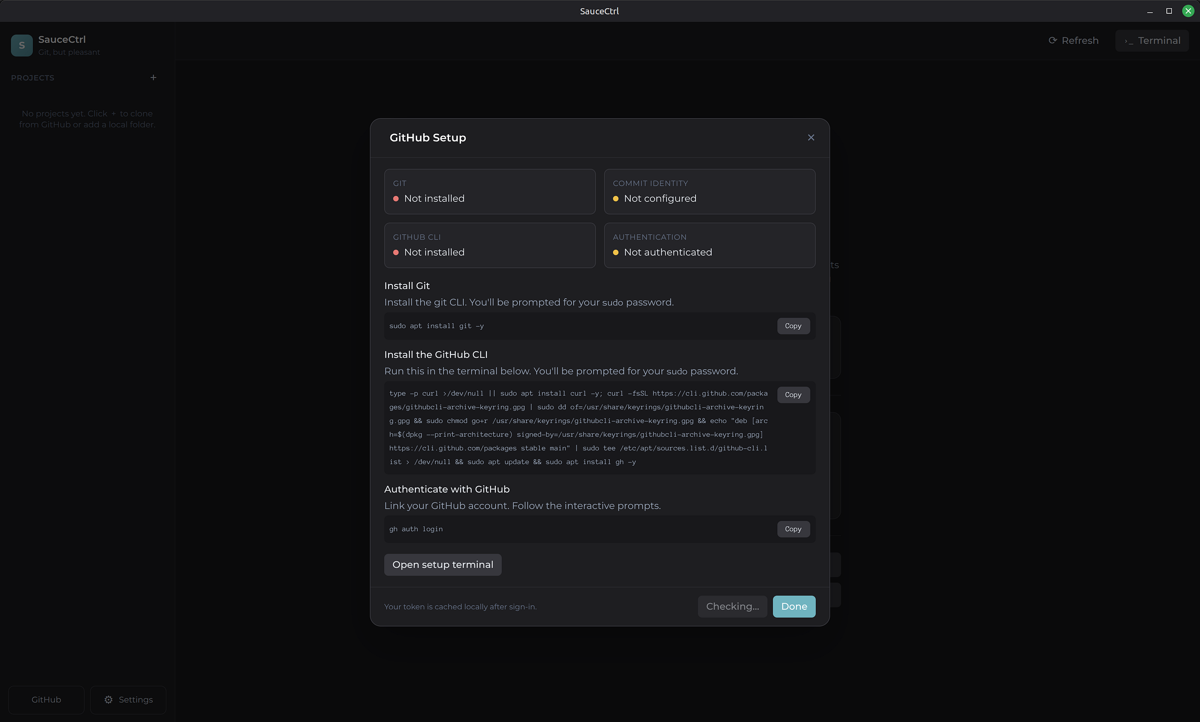Minimize the SauceCtrl window
Viewport: 1200px width, 722px height.
(1150, 11)
